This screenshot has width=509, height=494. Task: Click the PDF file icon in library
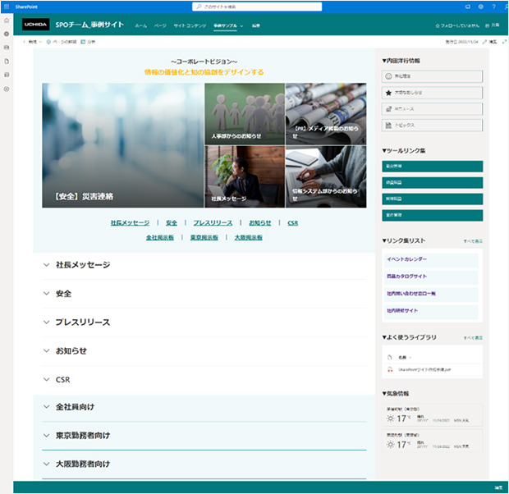click(390, 369)
